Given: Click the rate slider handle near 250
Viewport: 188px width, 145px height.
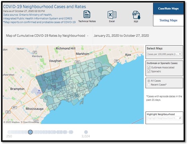Looking at the screenshot, I should tap(31, 132).
